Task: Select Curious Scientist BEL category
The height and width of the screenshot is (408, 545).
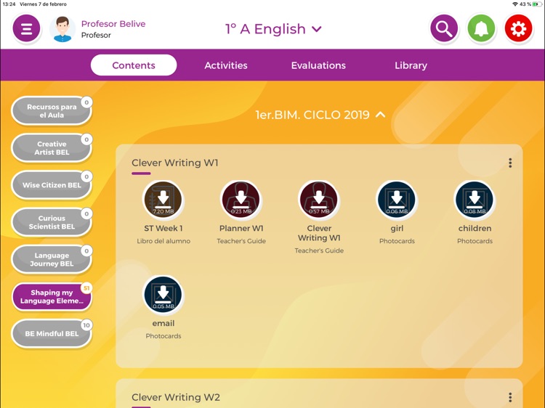Action: (x=52, y=223)
